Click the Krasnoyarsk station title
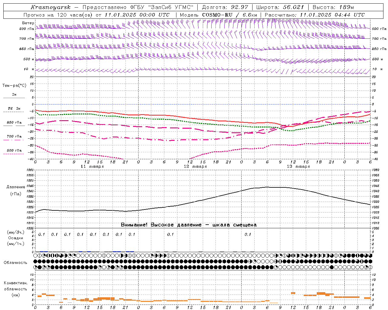The width and height of the screenshot is (388, 310). (50, 7)
